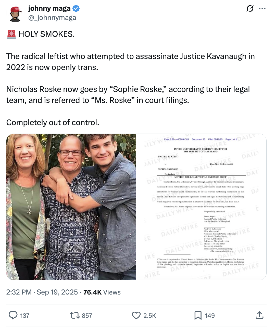Click the "HOLY SMOKES." post text
274x329 pixels.
46,34
